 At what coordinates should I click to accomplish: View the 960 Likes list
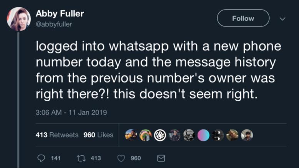[98, 135]
